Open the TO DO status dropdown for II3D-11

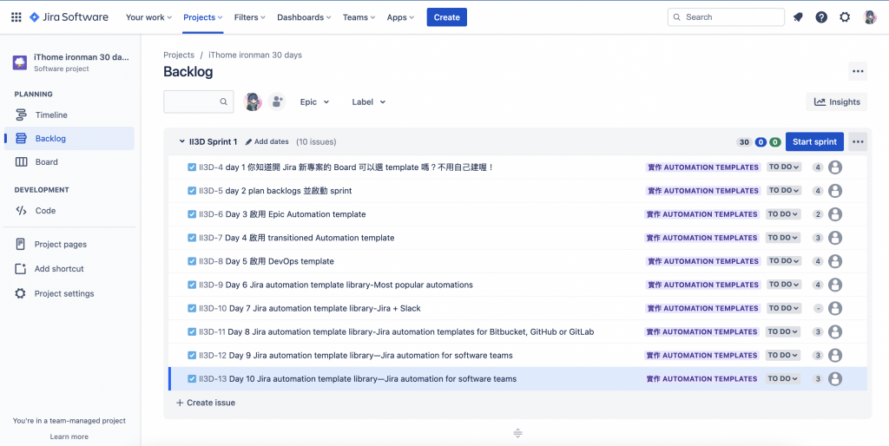(x=783, y=332)
